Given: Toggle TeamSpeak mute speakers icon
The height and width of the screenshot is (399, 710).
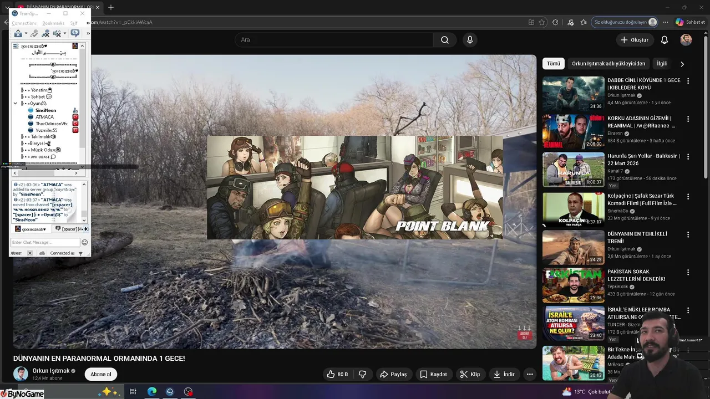Looking at the screenshot, I should [x=57, y=34].
